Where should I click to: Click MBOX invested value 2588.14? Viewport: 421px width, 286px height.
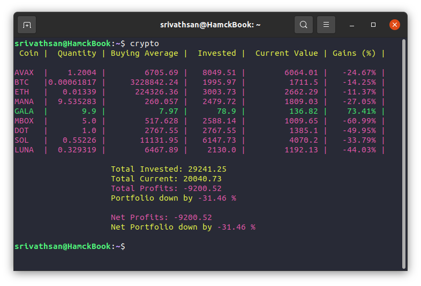coord(220,121)
